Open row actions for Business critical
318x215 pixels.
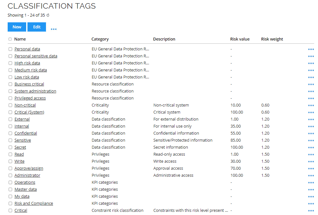[x=311, y=84]
